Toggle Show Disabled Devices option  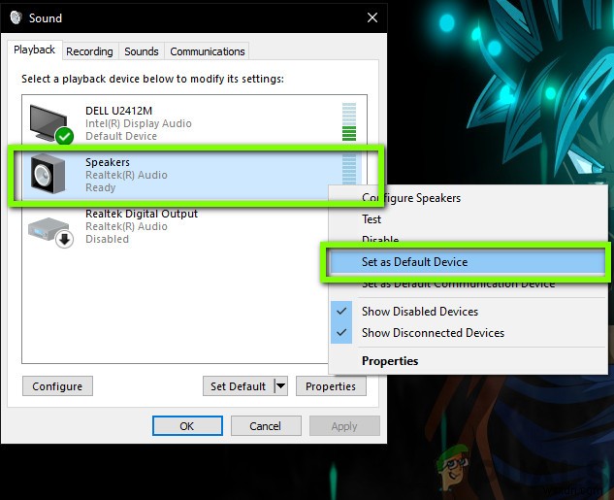(x=469, y=312)
